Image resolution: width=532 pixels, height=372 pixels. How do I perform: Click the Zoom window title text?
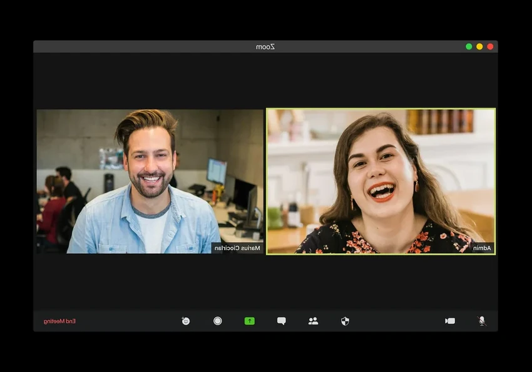point(265,47)
